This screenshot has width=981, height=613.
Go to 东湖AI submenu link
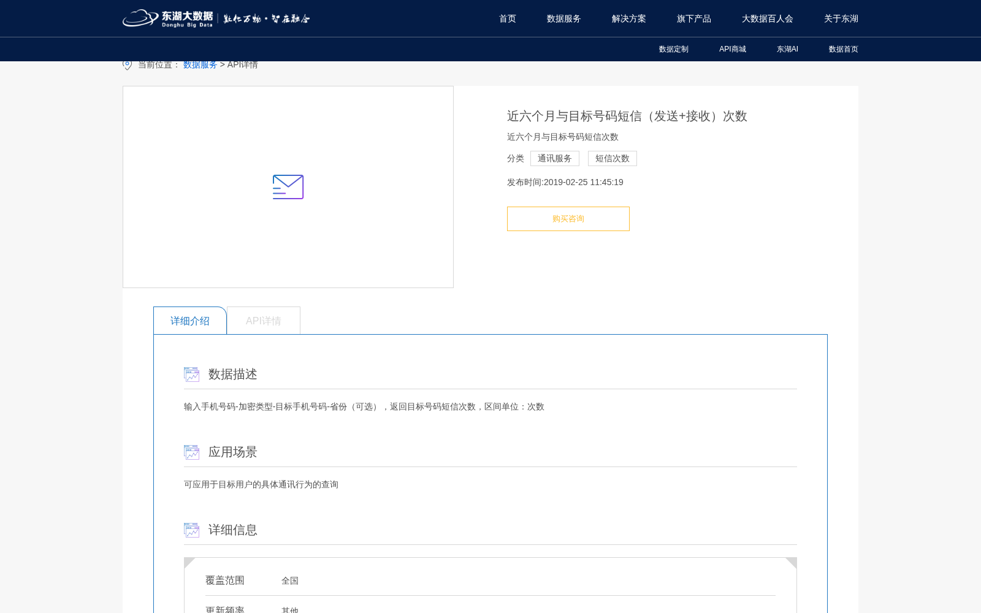787,49
